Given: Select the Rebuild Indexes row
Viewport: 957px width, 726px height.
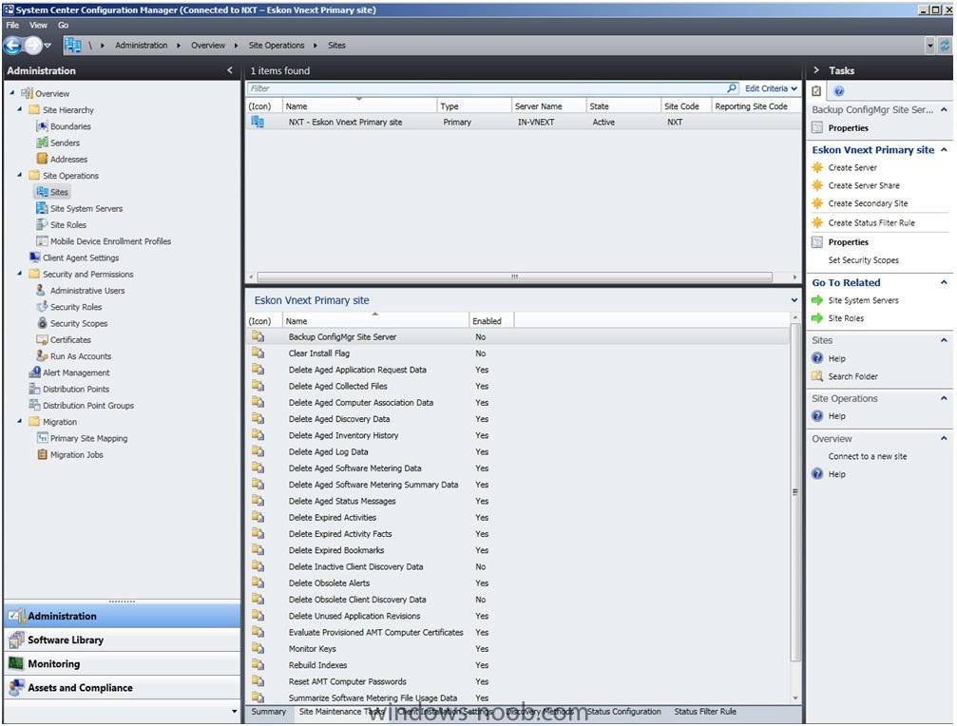Looking at the screenshot, I should [x=519, y=665].
